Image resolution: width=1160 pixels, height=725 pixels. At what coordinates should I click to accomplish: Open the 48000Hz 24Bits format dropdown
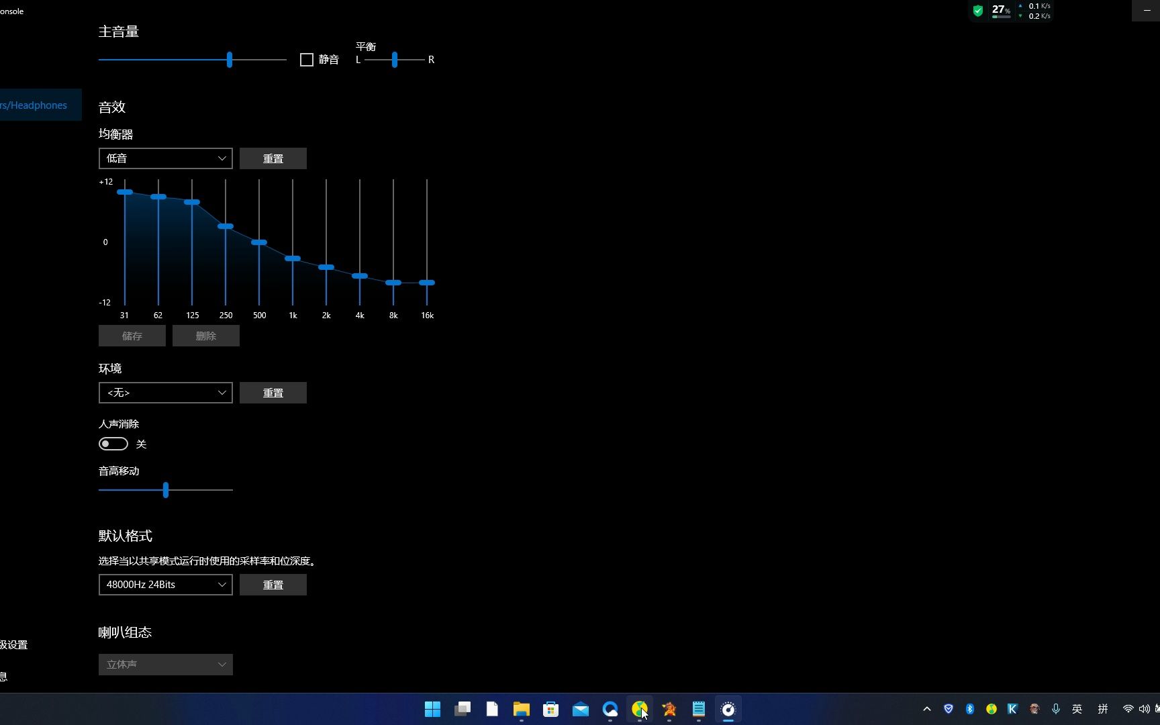[166, 585]
